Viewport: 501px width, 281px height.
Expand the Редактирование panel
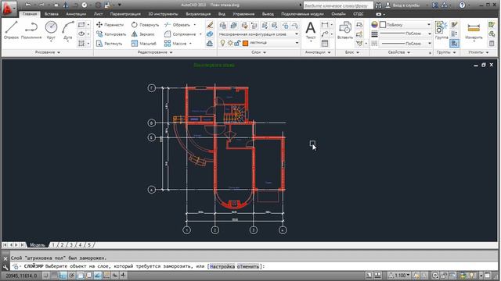coord(155,52)
